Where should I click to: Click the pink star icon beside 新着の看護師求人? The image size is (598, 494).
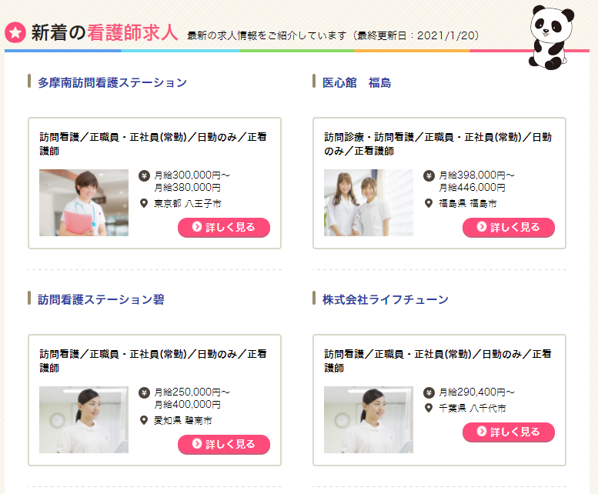(15, 32)
